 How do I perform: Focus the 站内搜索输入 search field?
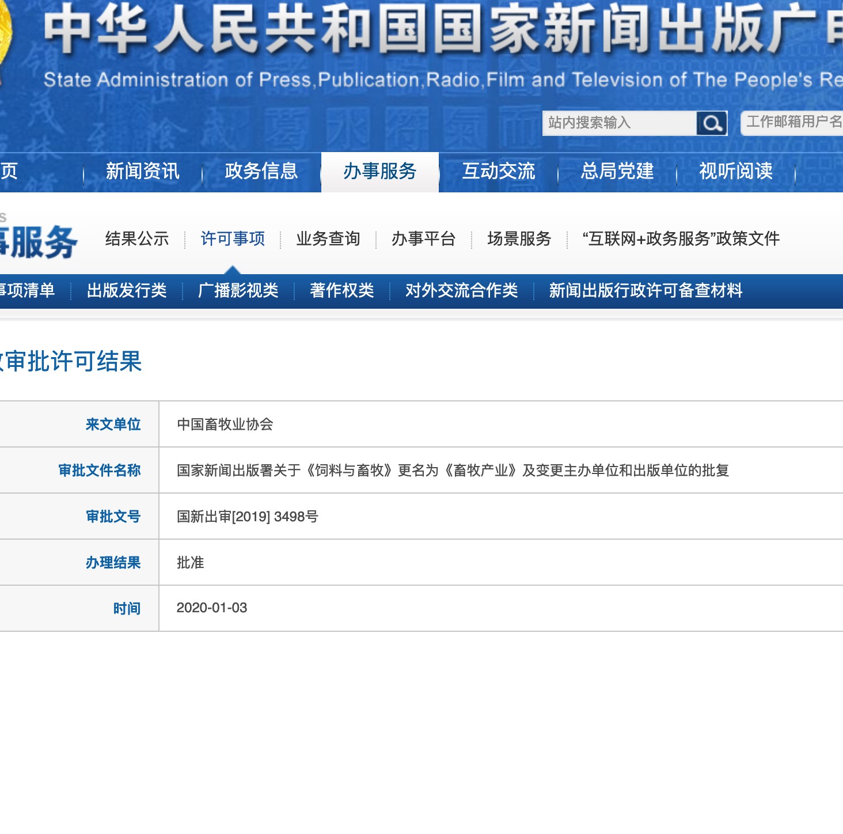point(620,123)
